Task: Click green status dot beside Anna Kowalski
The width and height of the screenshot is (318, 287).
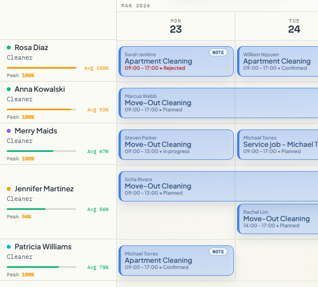Action: click(9, 89)
